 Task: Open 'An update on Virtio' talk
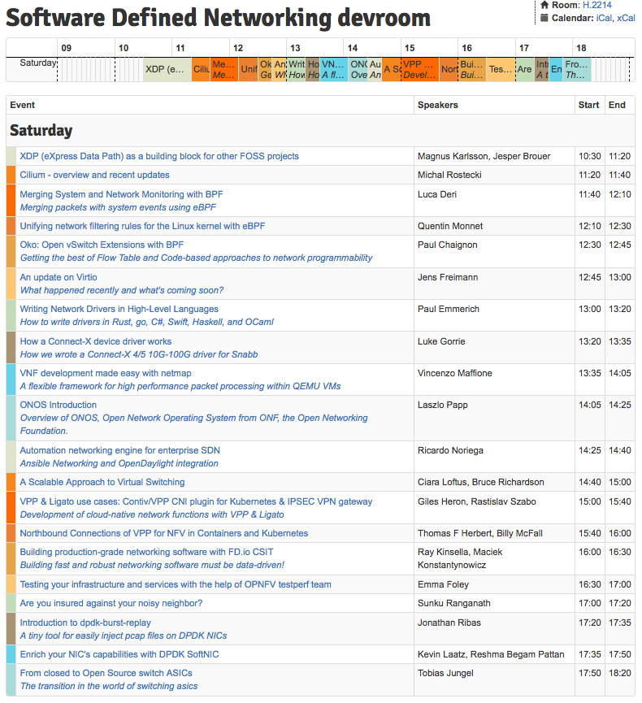click(x=59, y=277)
